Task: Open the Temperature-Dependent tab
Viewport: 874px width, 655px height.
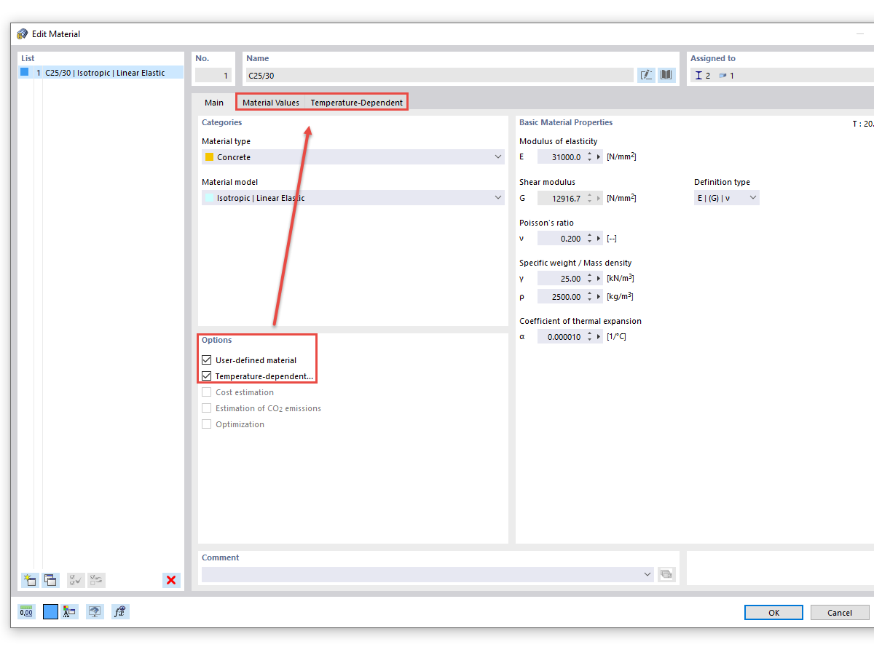Action: click(356, 102)
